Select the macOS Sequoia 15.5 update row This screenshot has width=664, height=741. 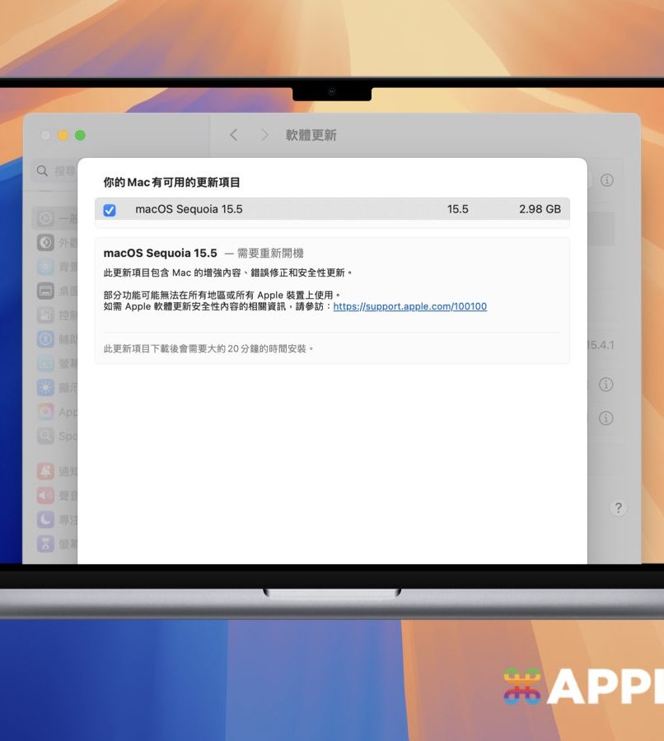tap(330, 209)
